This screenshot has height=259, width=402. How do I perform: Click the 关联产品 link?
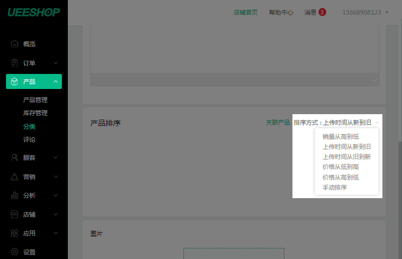click(x=278, y=122)
